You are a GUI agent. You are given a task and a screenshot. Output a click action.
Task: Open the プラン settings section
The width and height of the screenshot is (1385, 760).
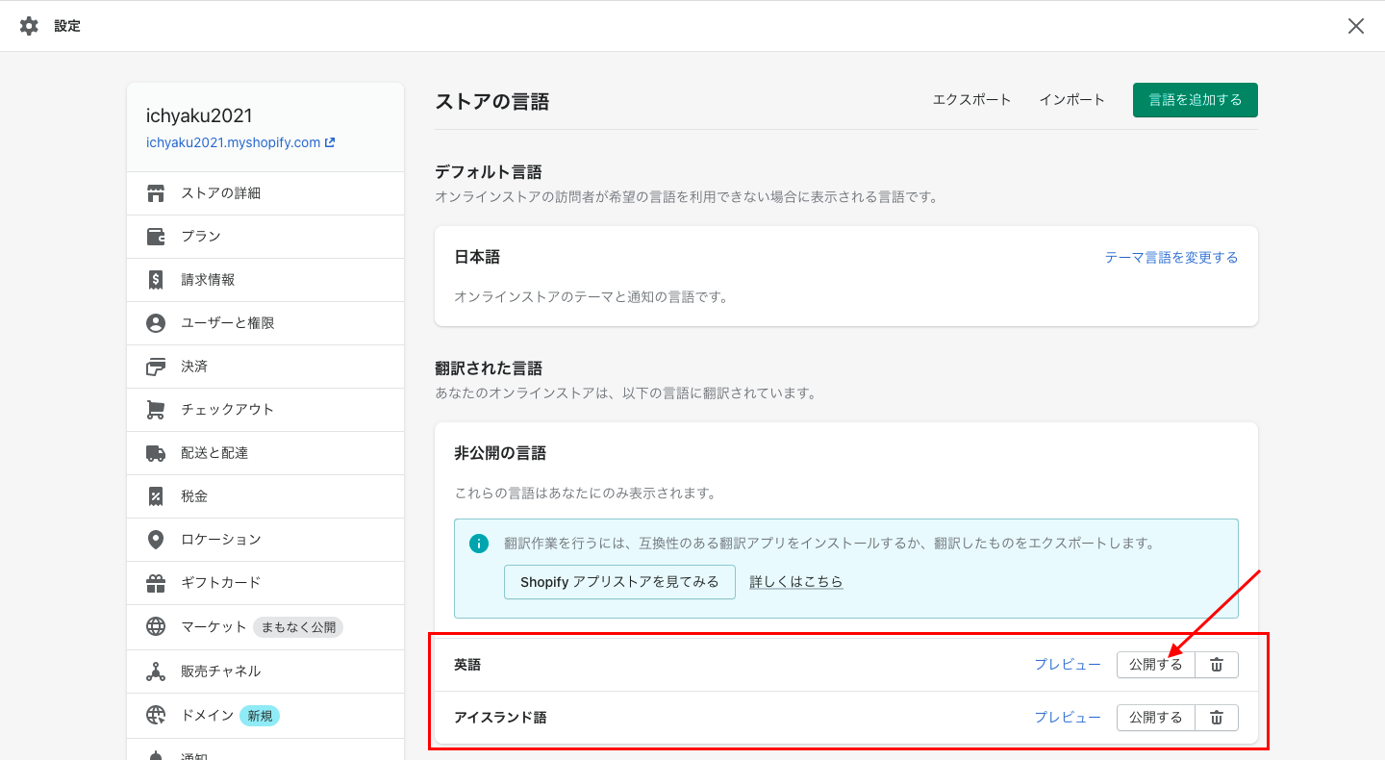tap(265, 237)
